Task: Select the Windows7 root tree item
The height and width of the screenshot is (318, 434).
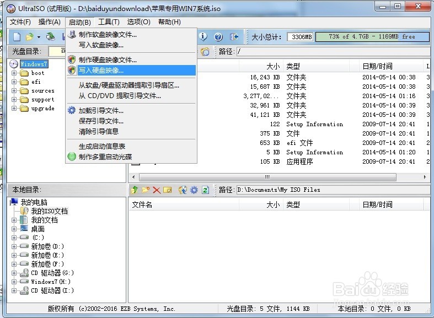Action: click(34, 64)
